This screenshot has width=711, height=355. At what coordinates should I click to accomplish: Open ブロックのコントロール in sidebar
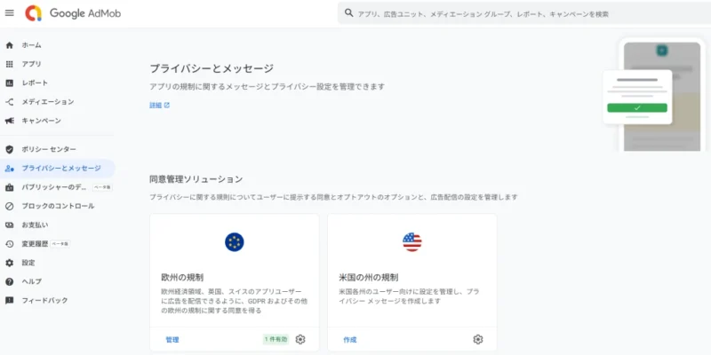pos(58,206)
